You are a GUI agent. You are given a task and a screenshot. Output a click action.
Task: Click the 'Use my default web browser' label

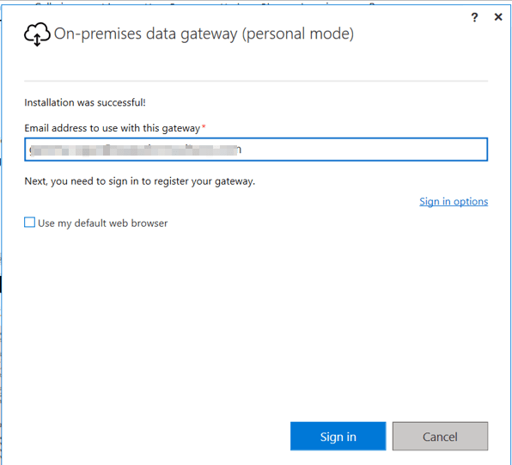tap(102, 223)
